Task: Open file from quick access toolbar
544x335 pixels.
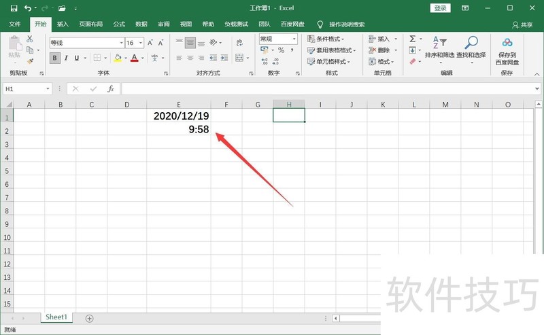Action: [62, 8]
